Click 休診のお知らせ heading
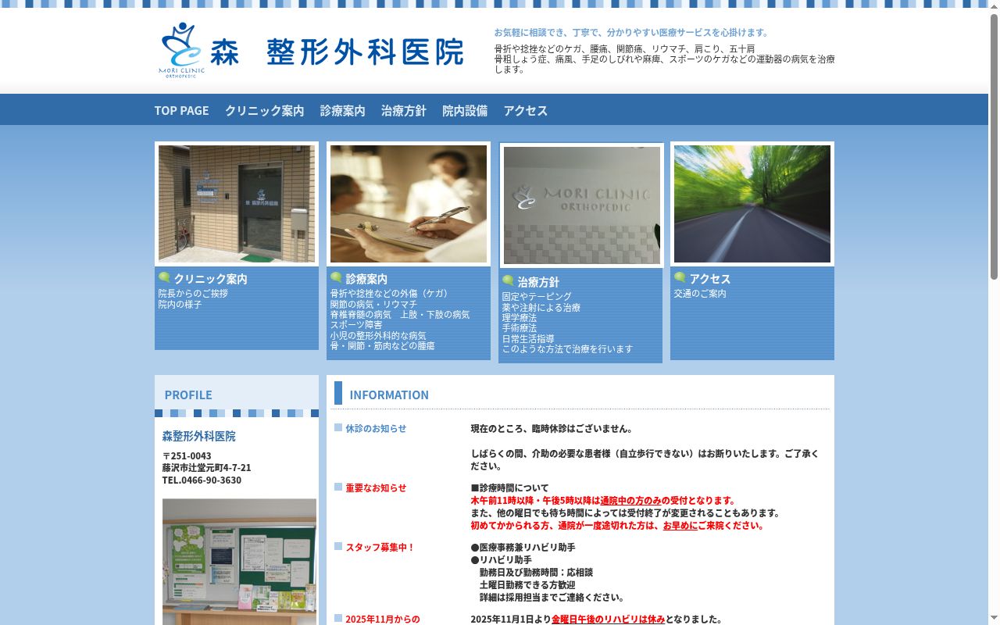This screenshot has width=1000, height=625. pyautogui.click(x=376, y=429)
